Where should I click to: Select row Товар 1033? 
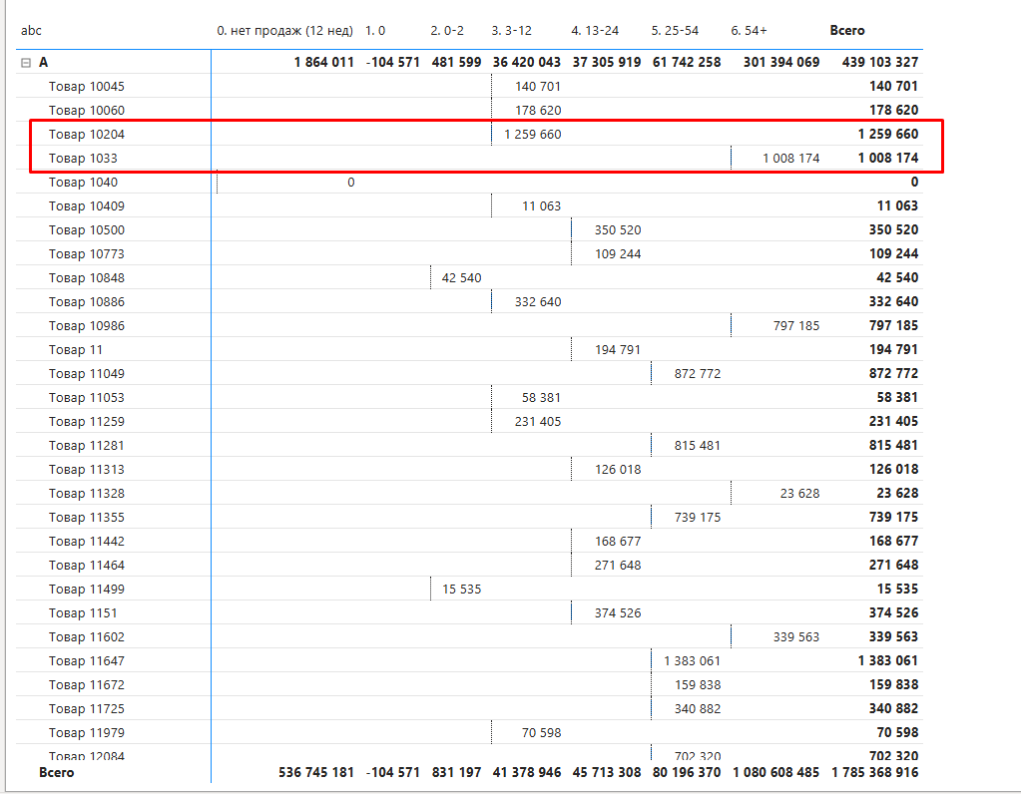83,159
